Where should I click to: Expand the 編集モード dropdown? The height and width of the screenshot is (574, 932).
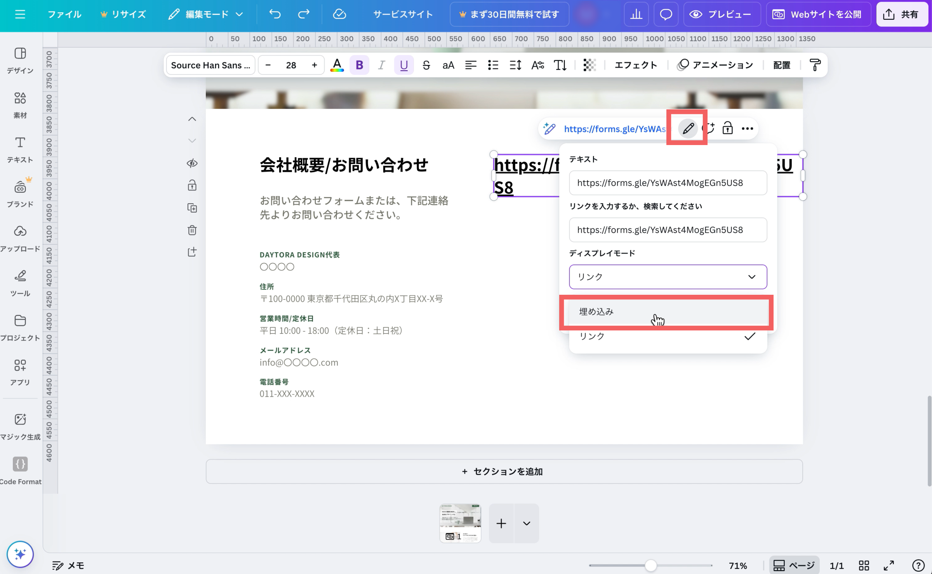point(206,14)
